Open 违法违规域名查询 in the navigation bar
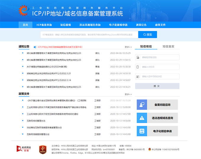Viewport: 201px width, 159px height. pos(90,25)
